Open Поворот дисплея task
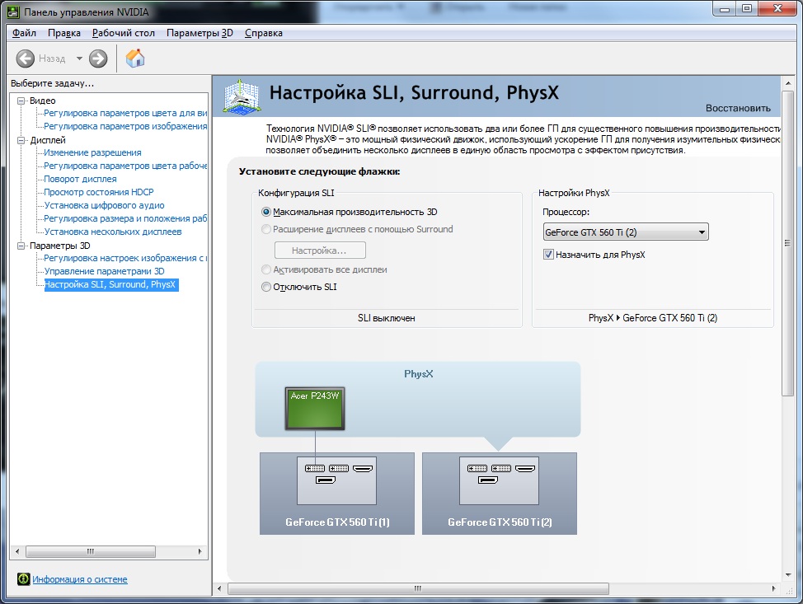This screenshot has width=803, height=604. [81, 179]
